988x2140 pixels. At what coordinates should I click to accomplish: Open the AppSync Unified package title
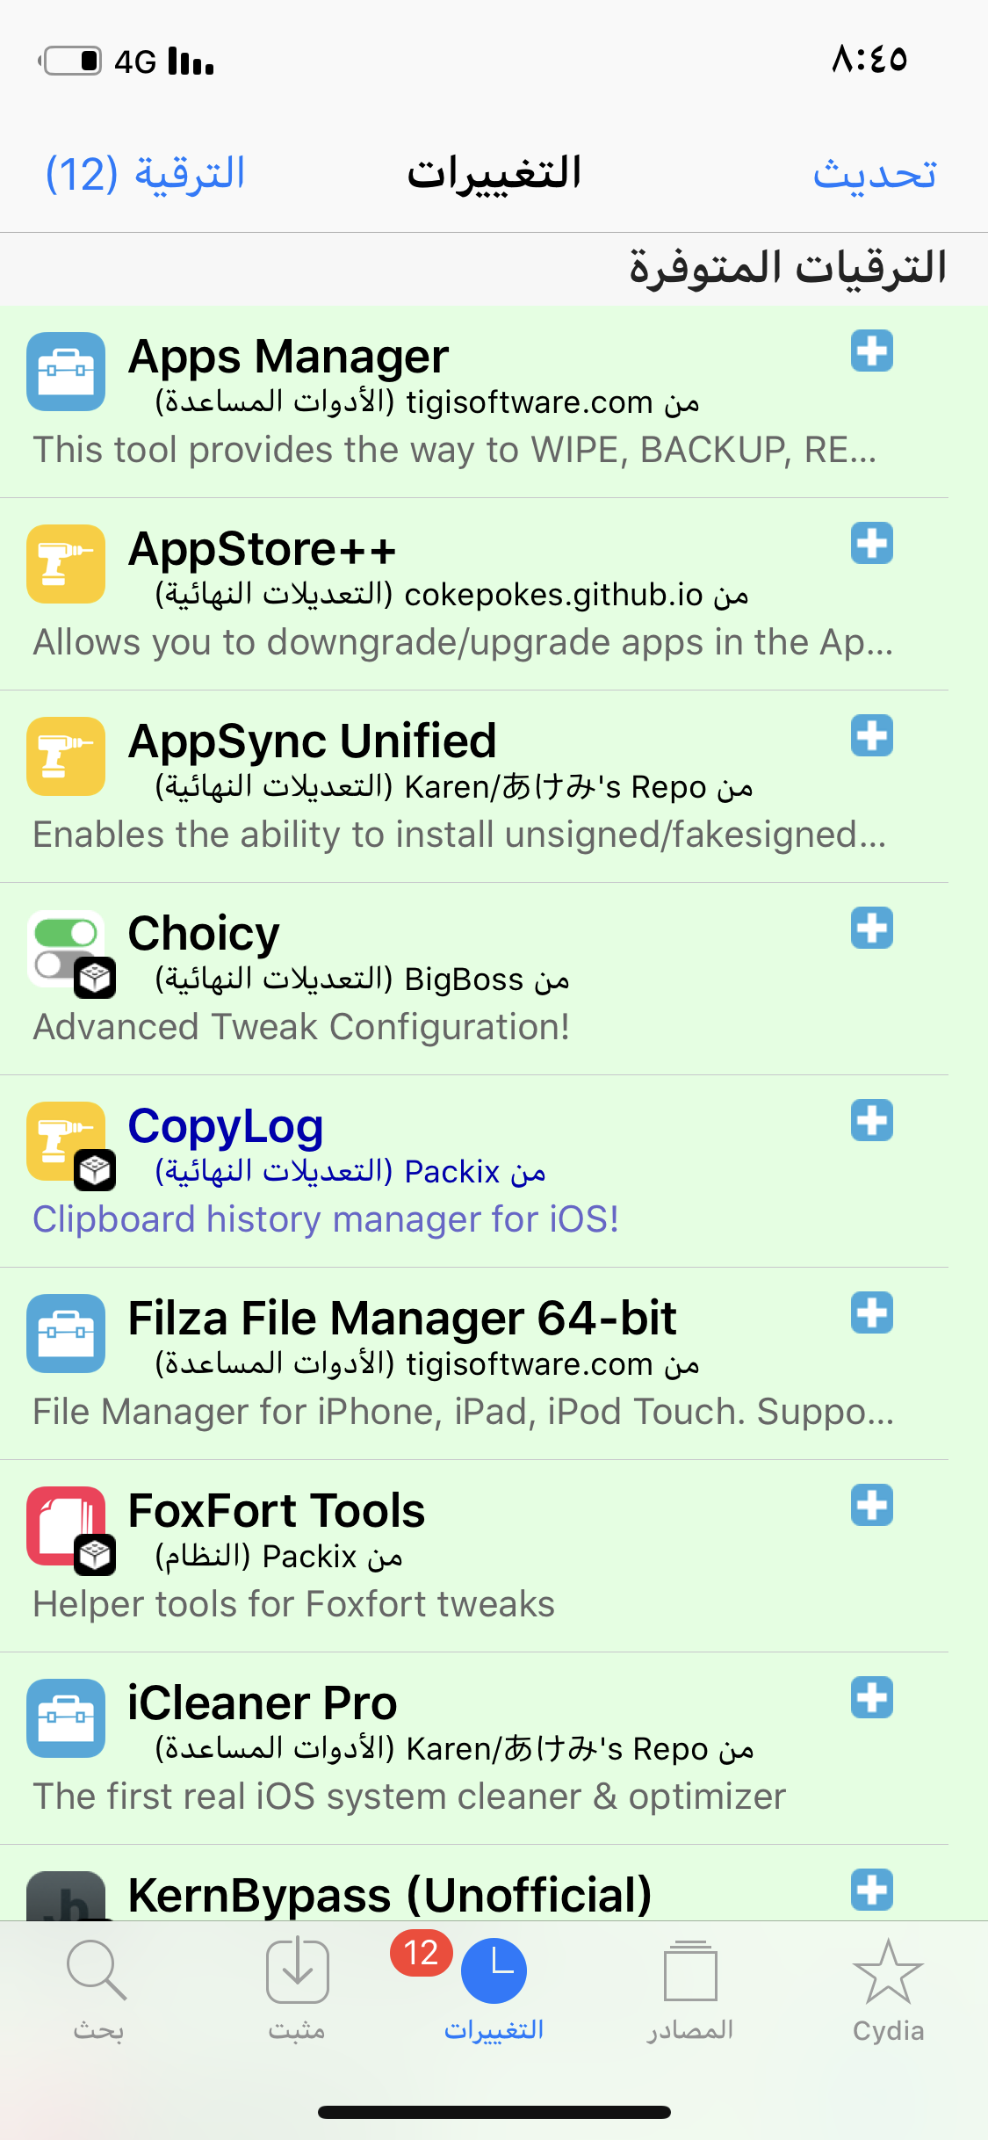point(313,741)
